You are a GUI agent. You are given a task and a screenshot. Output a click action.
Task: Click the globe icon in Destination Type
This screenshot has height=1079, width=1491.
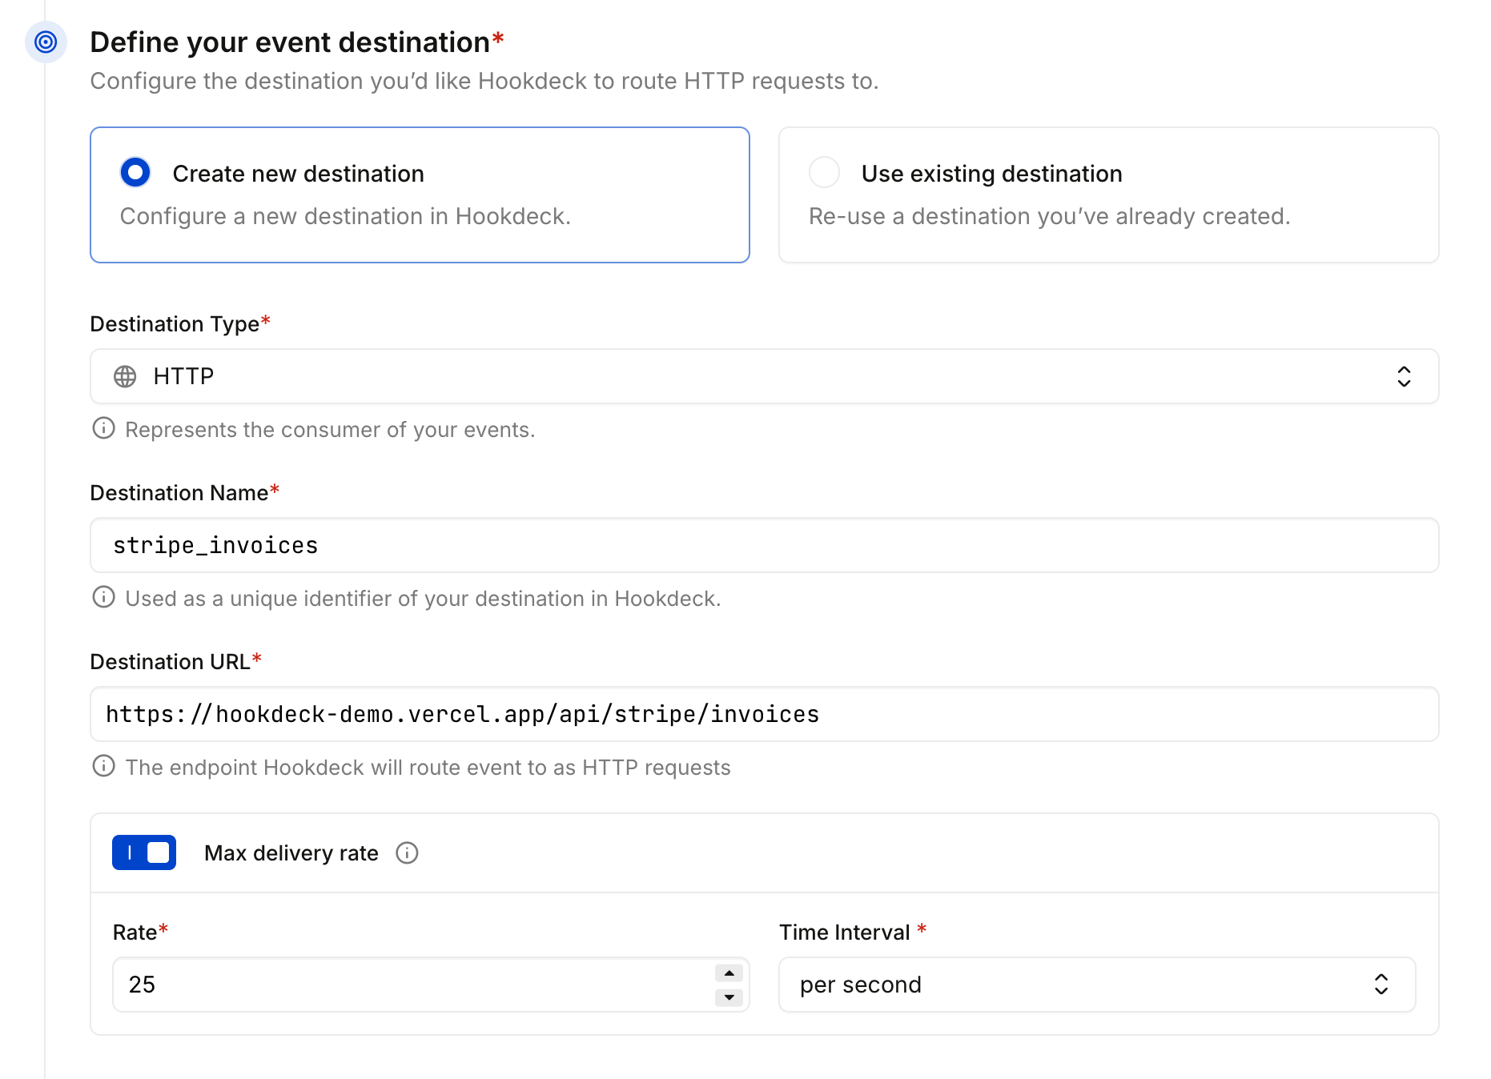pos(125,376)
